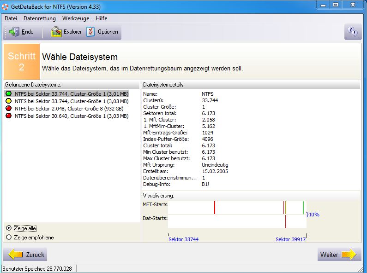Click yellow status dot of 3,03 MB sector 33.744 entry
This screenshot has width=367, height=273.
[9, 101]
